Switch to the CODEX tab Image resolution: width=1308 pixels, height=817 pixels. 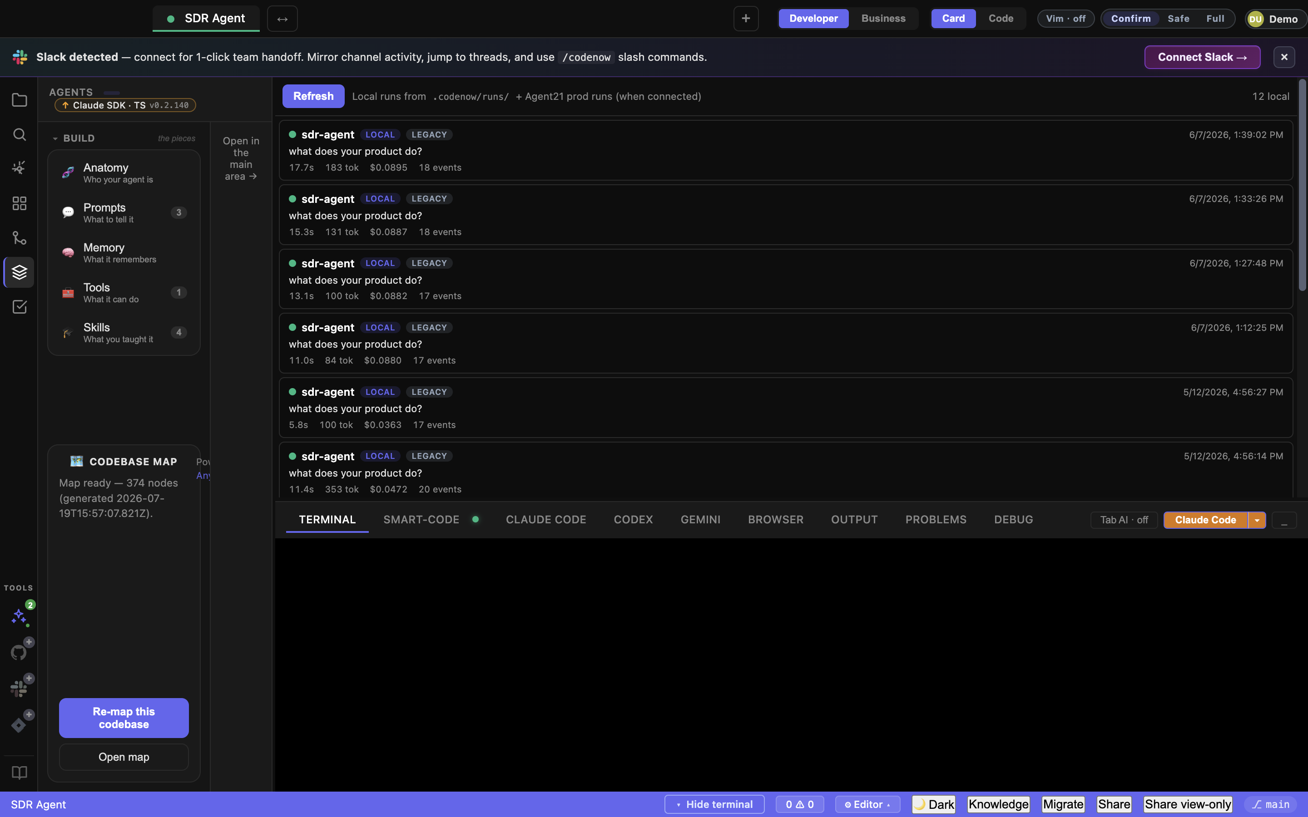(x=634, y=519)
